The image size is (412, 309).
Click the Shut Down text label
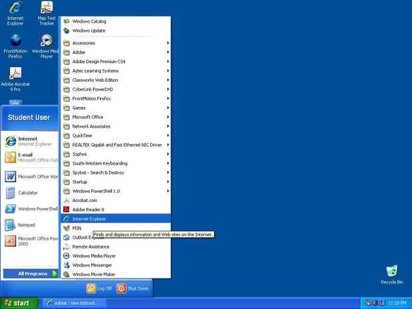pyautogui.click(x=138, y=288)
